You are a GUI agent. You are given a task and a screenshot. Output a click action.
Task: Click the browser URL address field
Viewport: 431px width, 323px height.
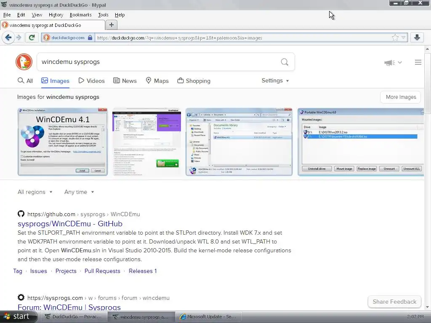tap(243, 37)
